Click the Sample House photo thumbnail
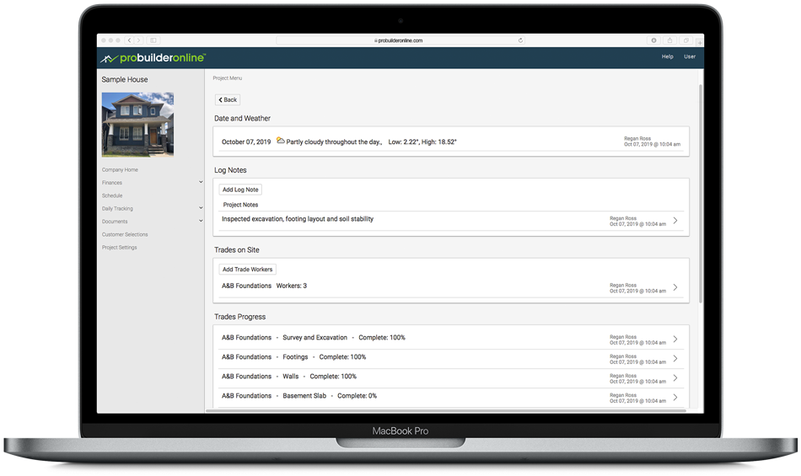This screenshot has width=801, height=476. click(x=137, y=124)
